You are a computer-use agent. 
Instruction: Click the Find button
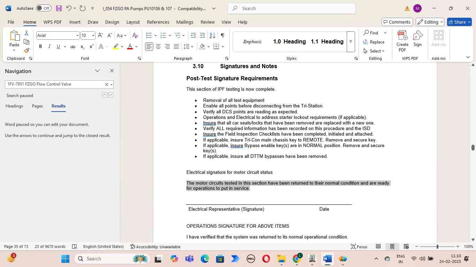(371, 33)
